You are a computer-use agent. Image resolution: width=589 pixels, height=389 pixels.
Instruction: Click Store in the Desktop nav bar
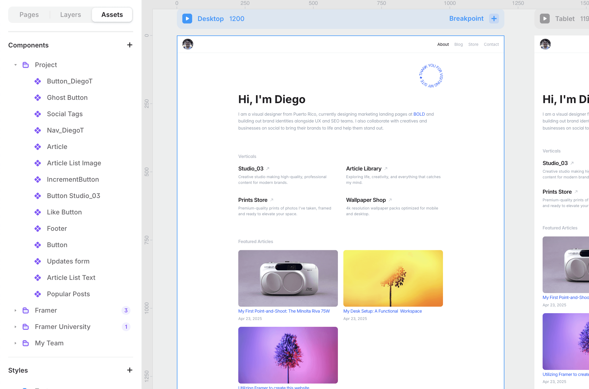pos(473,44)
